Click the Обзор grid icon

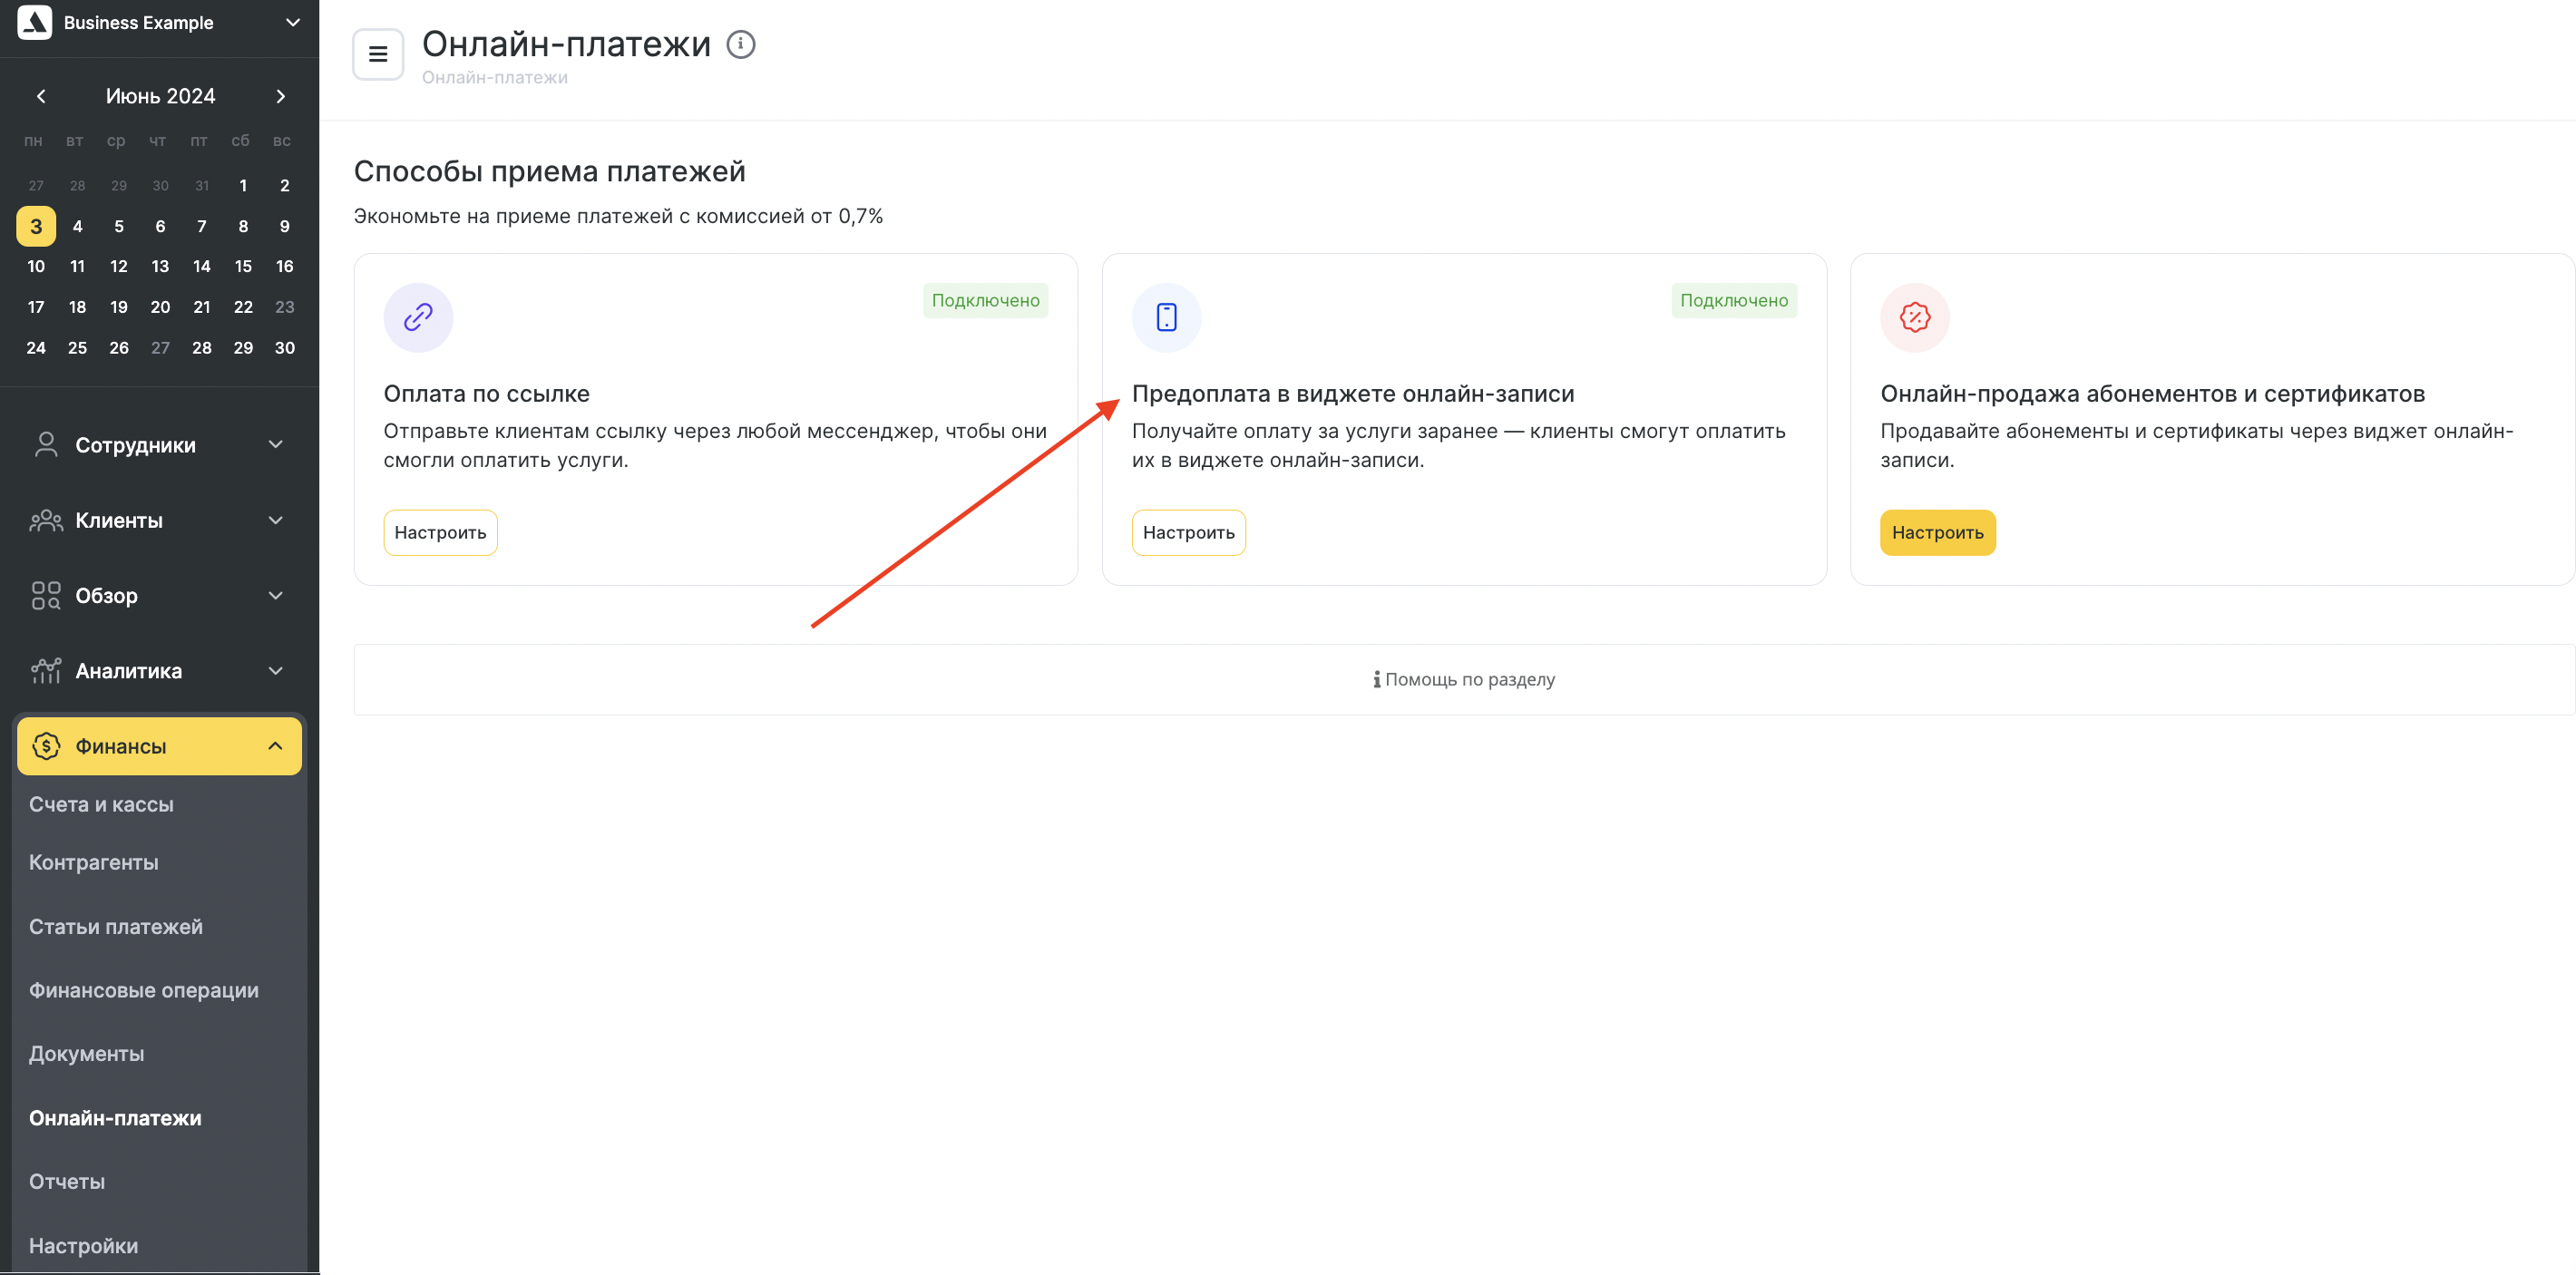click(x=46, y=595)
